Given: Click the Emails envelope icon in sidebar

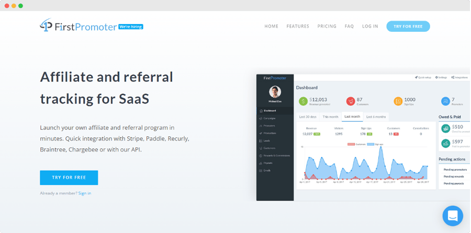Looking at the screenshot, I should pos(261,171).
